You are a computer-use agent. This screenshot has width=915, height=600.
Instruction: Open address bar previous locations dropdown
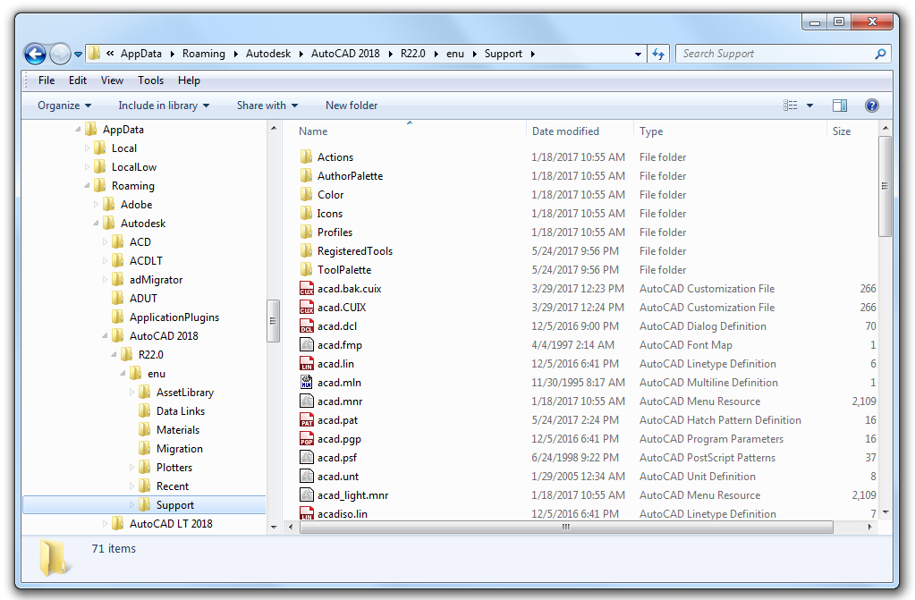pos(638,55)
